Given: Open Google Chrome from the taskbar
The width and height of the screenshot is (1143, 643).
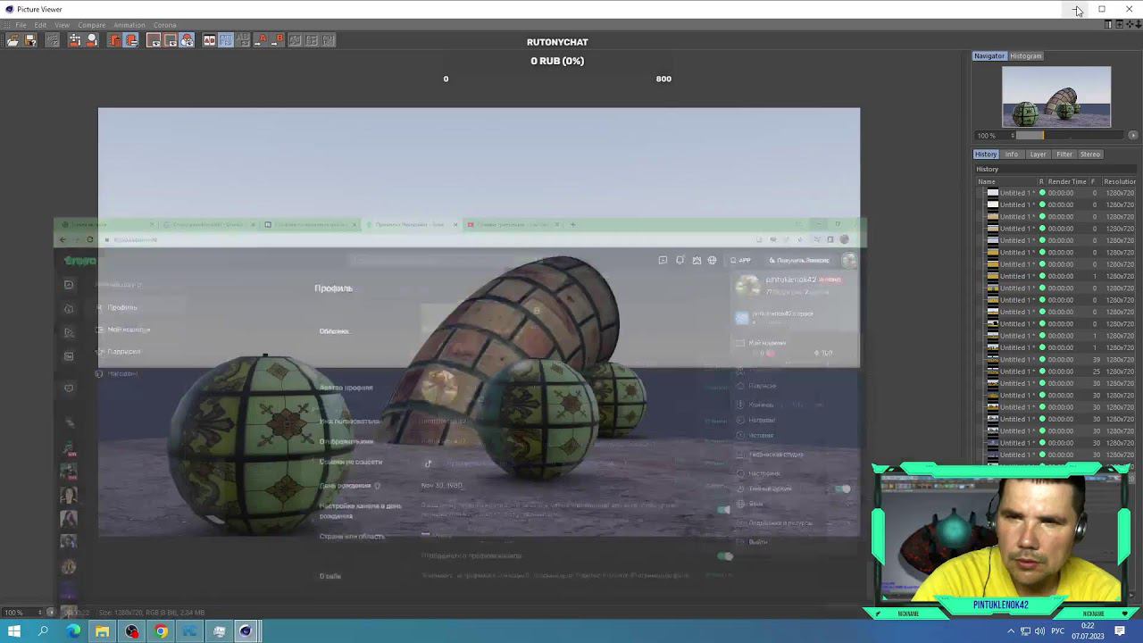Looking at the screenshot, I should pyautogui.click(x=161, y=631).
